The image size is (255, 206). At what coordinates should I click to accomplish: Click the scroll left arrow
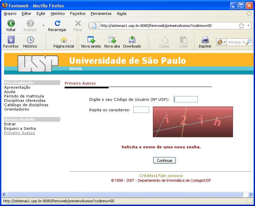click(x=4, y=194)
